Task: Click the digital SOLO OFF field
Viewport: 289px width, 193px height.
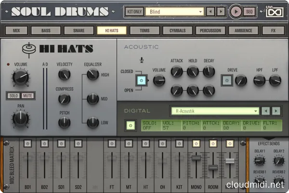Action: point(151,125)
